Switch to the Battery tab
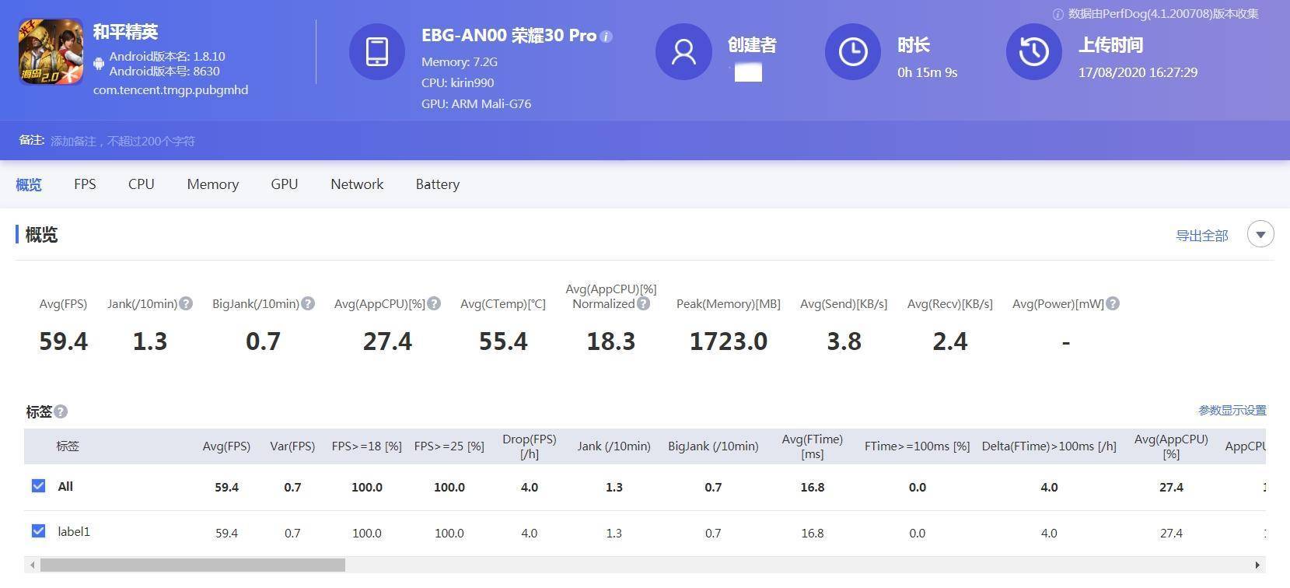 click(x=438, y=184)
